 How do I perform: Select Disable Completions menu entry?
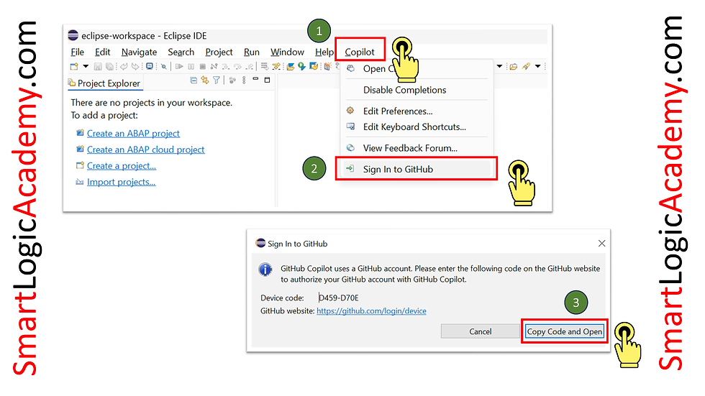[x=417, y=90]
